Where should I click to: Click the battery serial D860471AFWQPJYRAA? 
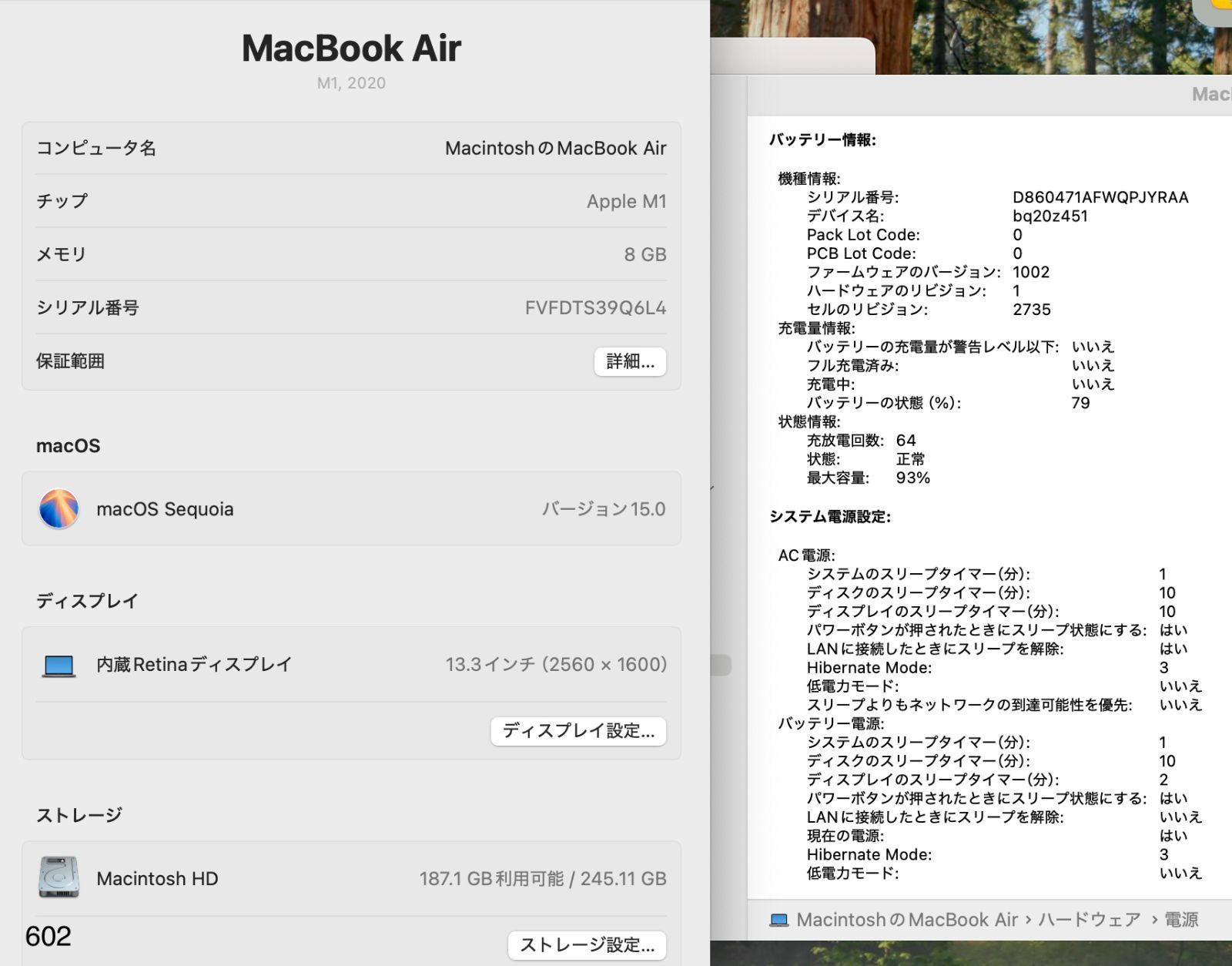click(1100, 197)
